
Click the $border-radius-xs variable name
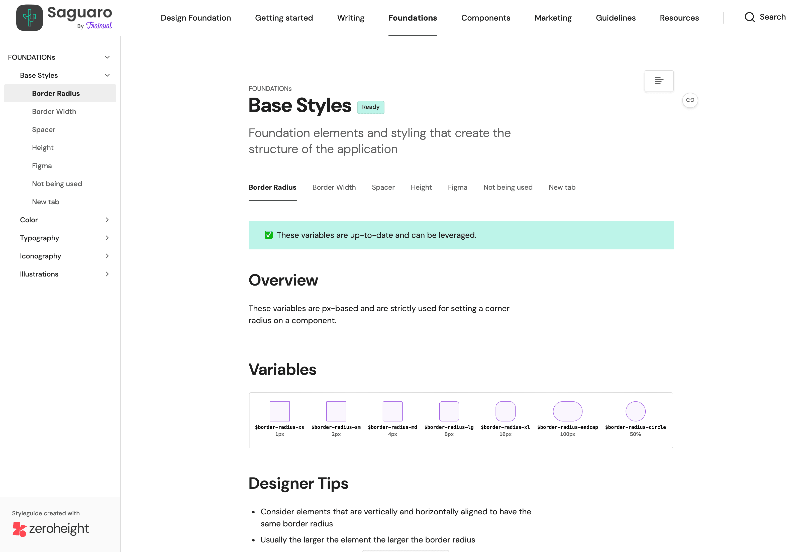pos(279,427)
